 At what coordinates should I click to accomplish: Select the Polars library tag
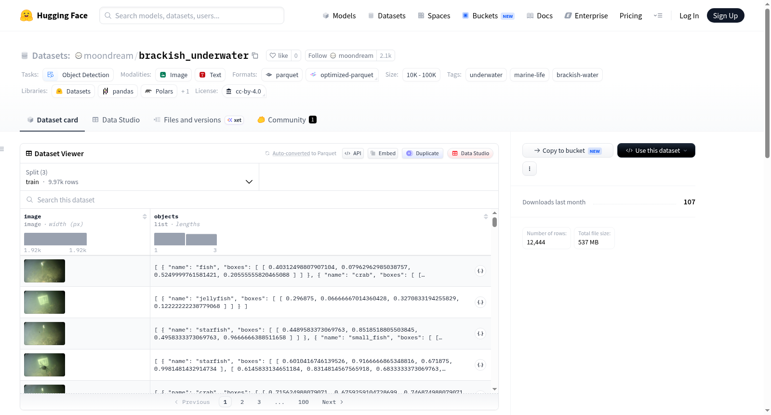click(159, 91)
